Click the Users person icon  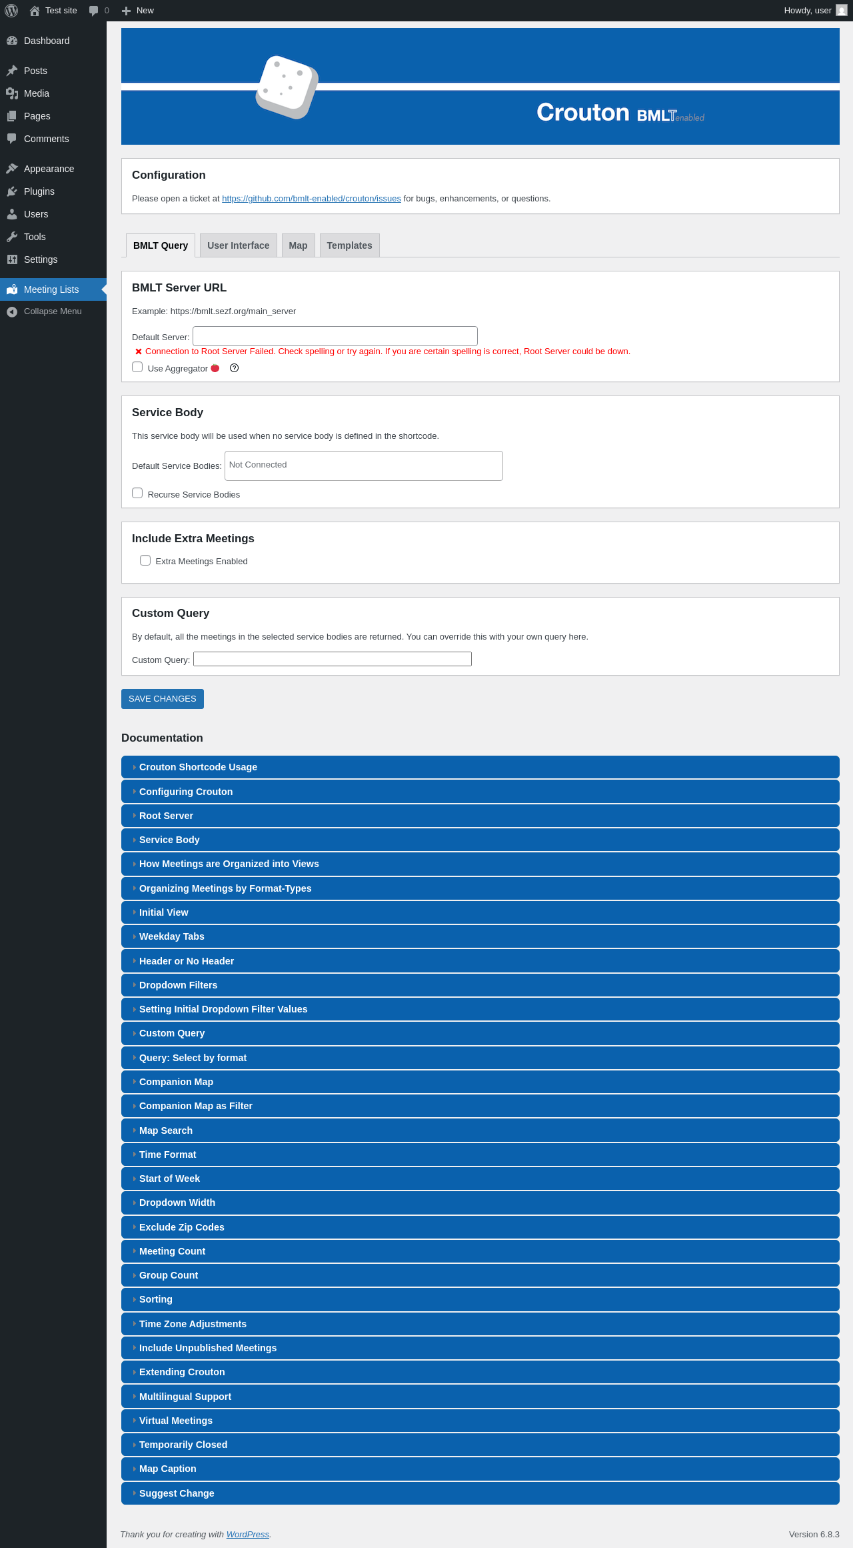point(12,214)
